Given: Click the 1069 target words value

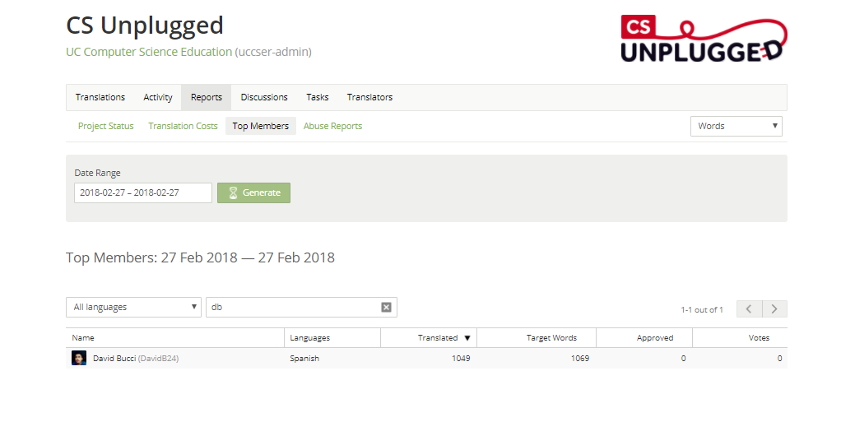Looking at the screenshot, I should pos(580,358).
